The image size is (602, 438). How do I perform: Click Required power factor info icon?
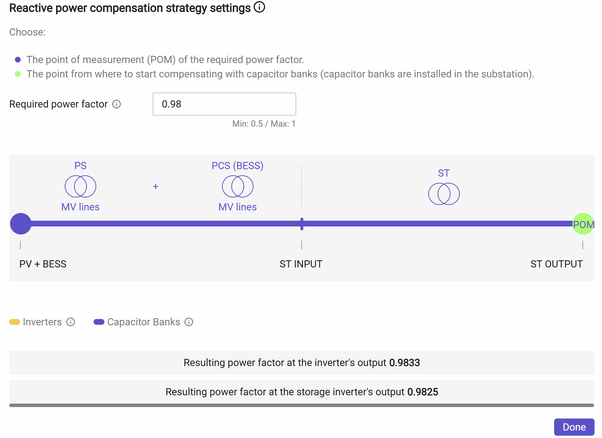116,104
